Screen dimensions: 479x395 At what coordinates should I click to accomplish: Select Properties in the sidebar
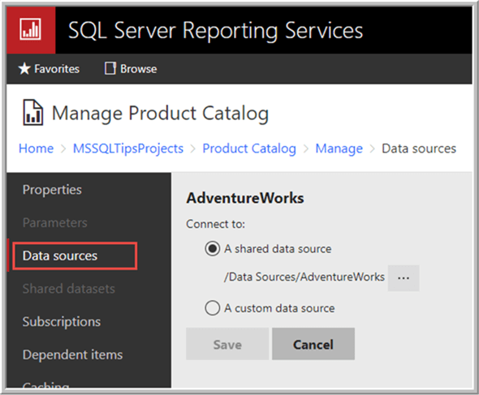point(52,190)
